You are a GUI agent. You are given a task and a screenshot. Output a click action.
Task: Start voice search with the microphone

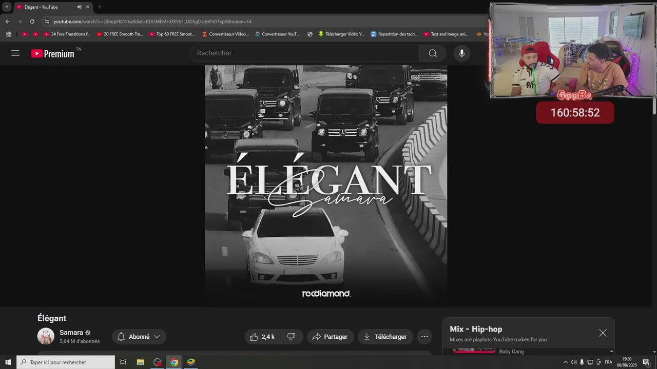(x=461, y=53)
